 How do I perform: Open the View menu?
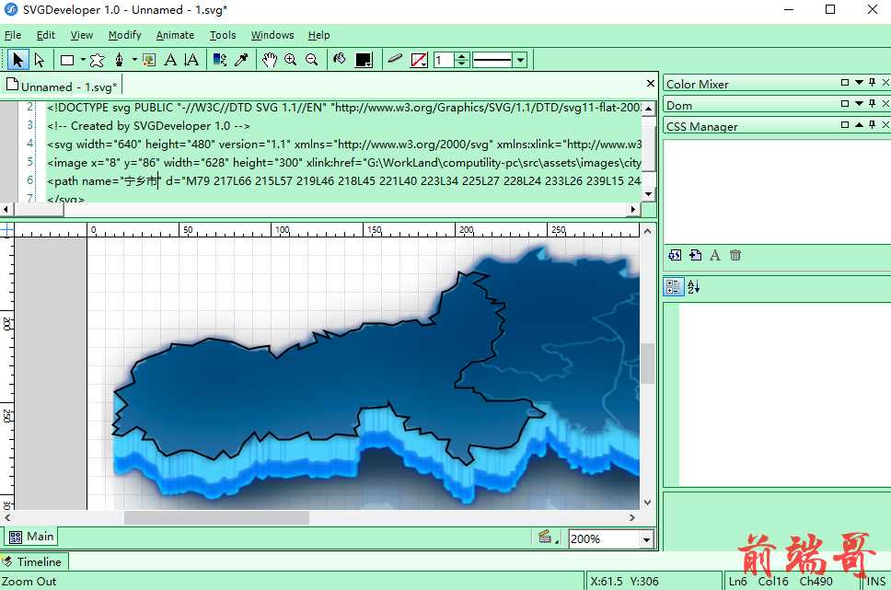tap(82, 35)
